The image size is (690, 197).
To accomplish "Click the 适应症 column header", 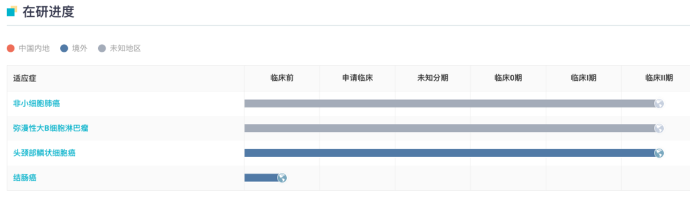I will pos(25,78).
